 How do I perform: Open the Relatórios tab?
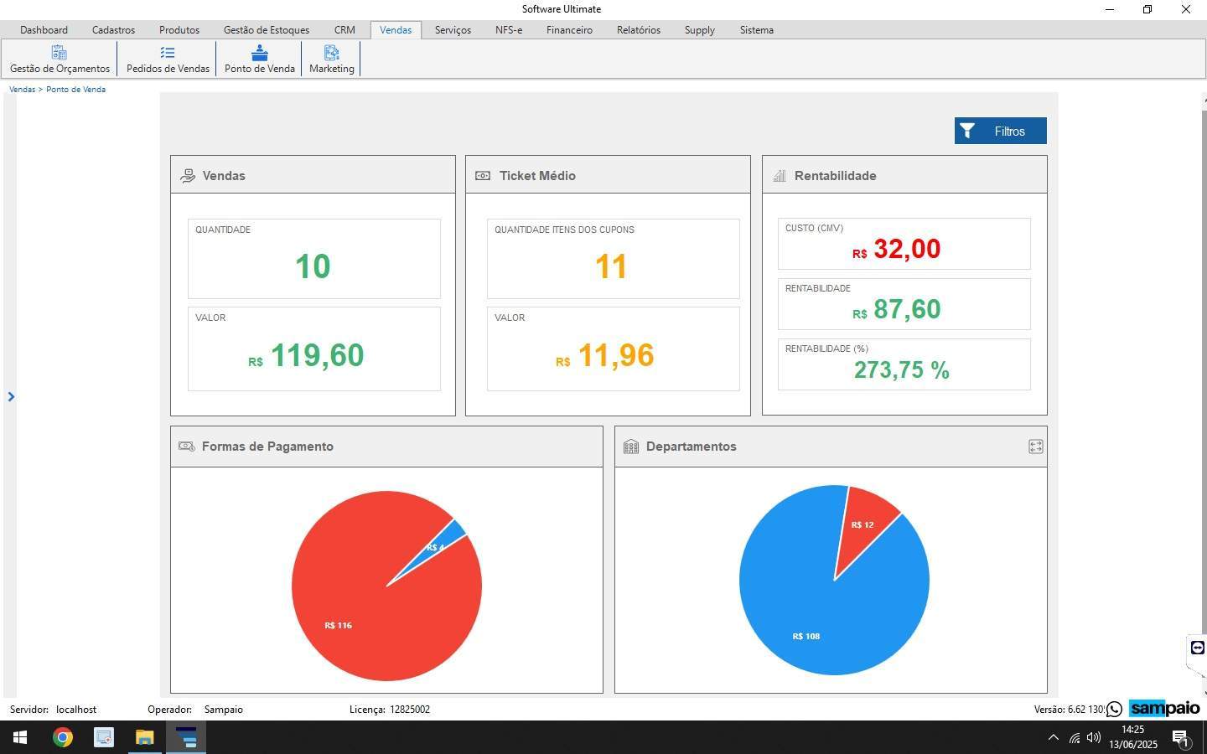639,30
